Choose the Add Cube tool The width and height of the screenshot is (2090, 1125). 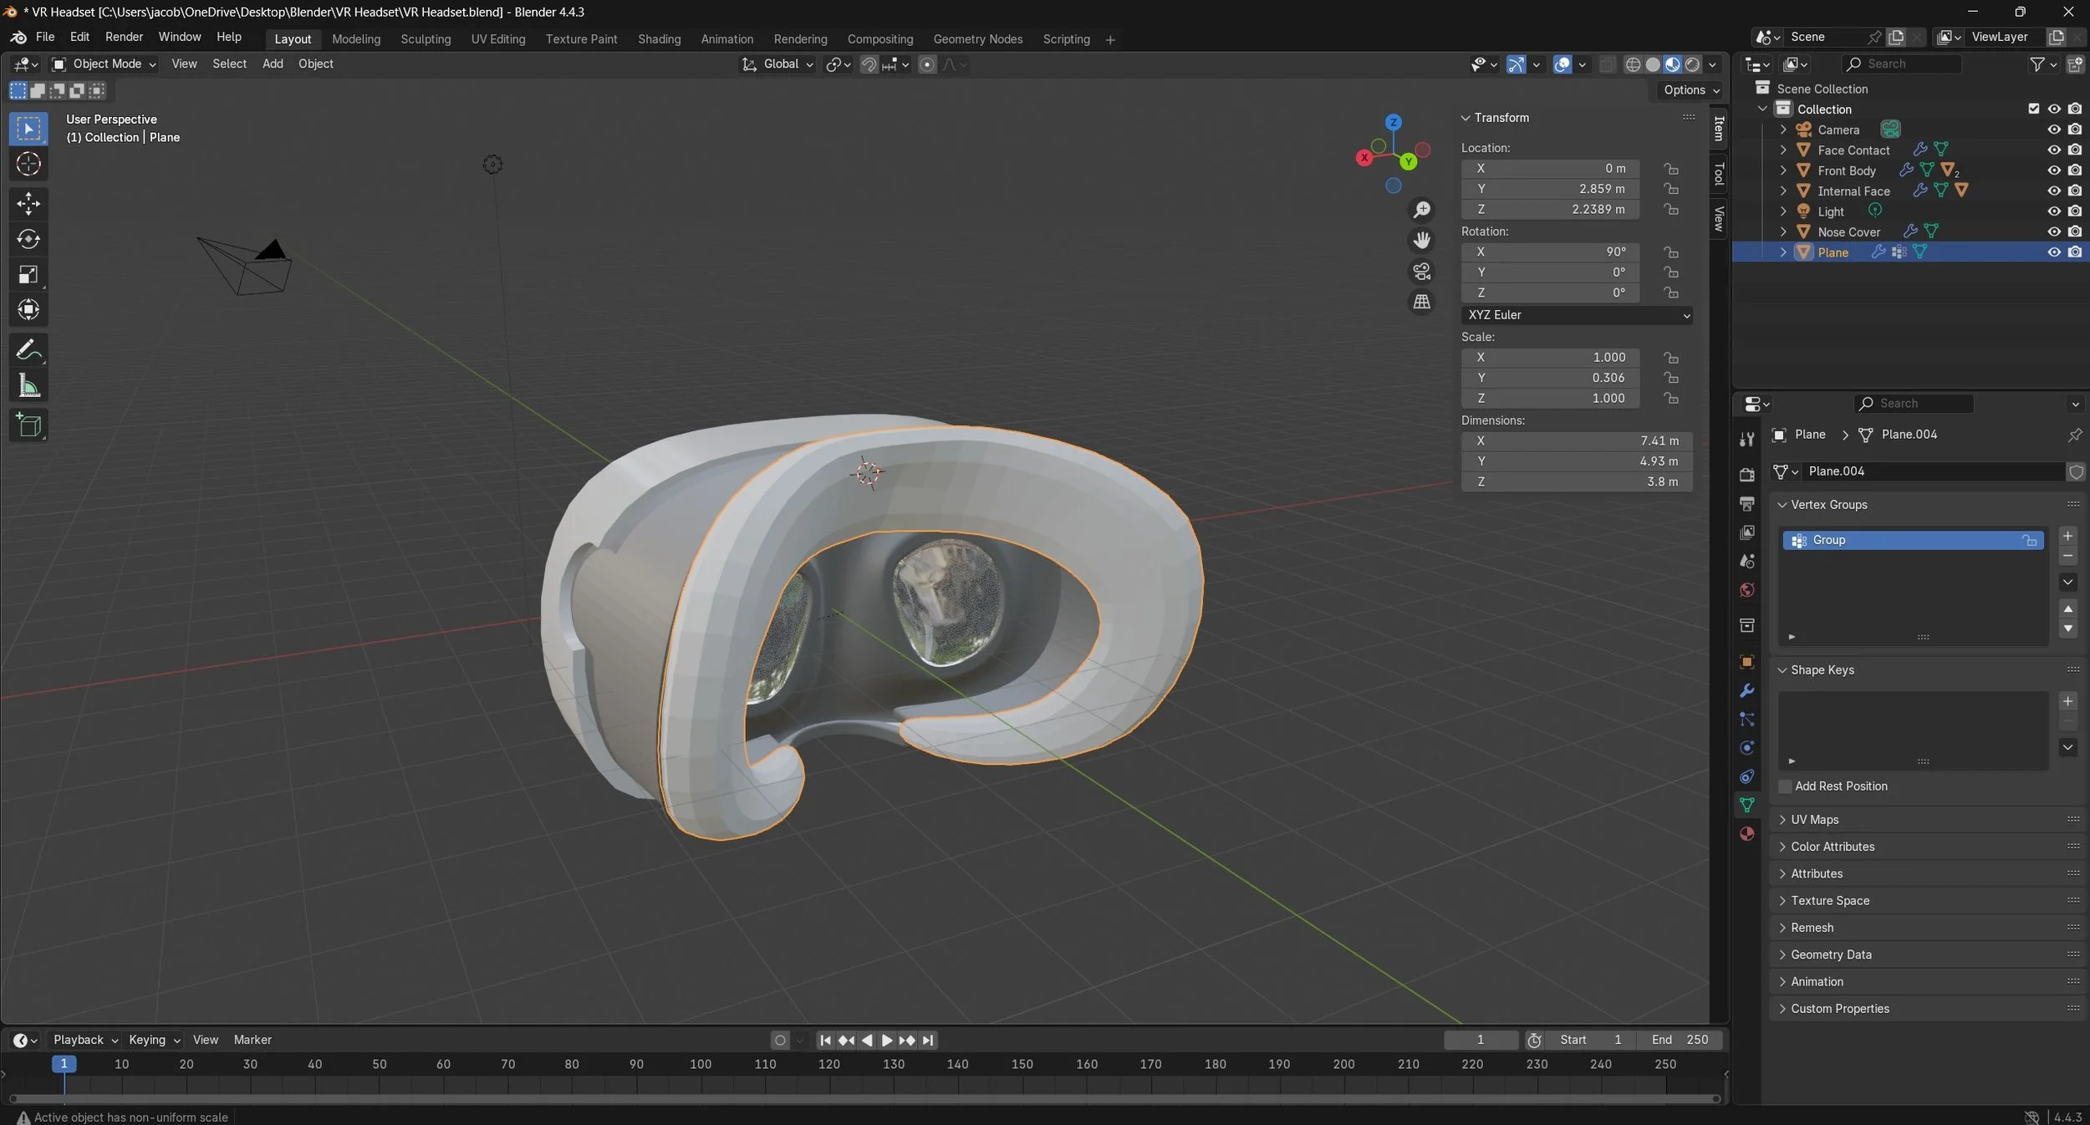tap(28, 426)
